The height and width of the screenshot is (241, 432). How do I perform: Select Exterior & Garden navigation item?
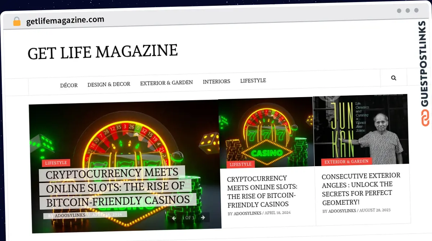(166, 83)
